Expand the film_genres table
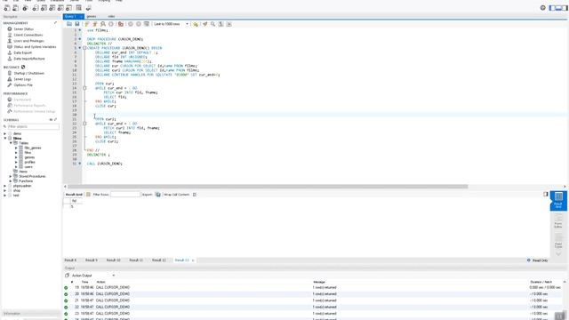 (x=16, y=148)
